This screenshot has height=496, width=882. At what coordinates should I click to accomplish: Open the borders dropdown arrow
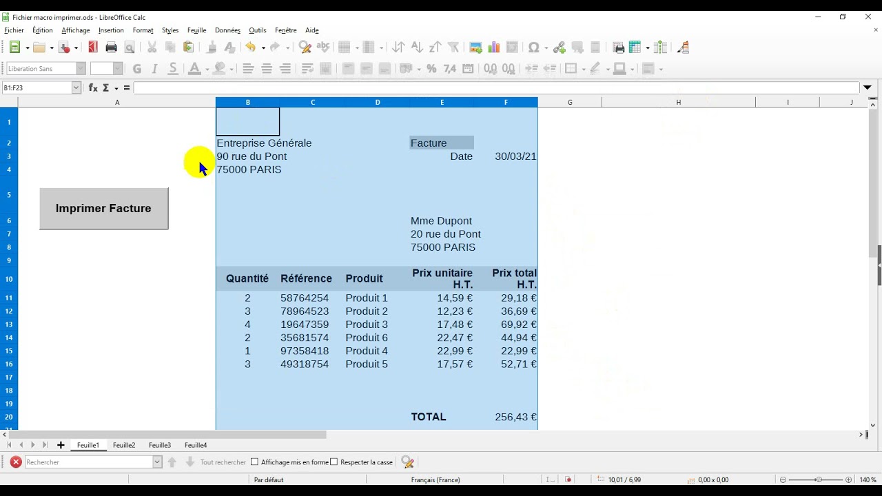coord(582,69)
